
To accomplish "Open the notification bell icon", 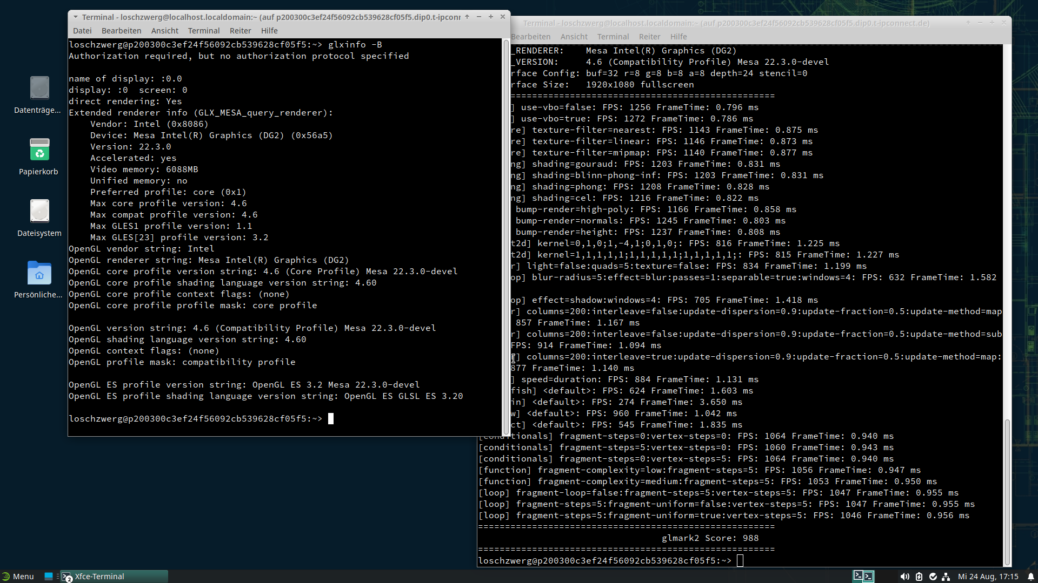I will [1031, 577].
